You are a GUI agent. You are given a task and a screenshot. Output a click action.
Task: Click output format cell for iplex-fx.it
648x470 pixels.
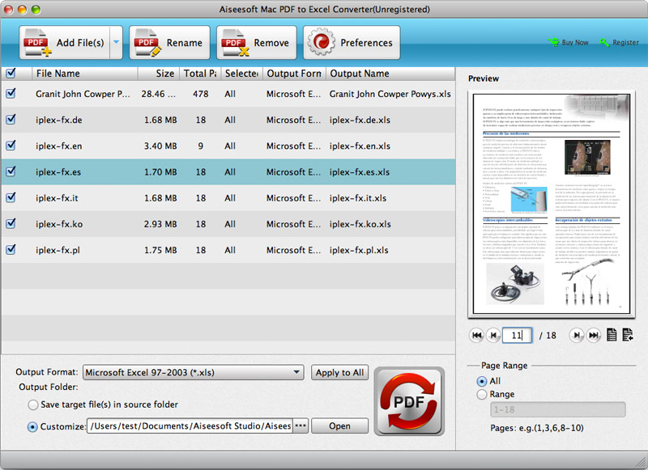(293, 198)
